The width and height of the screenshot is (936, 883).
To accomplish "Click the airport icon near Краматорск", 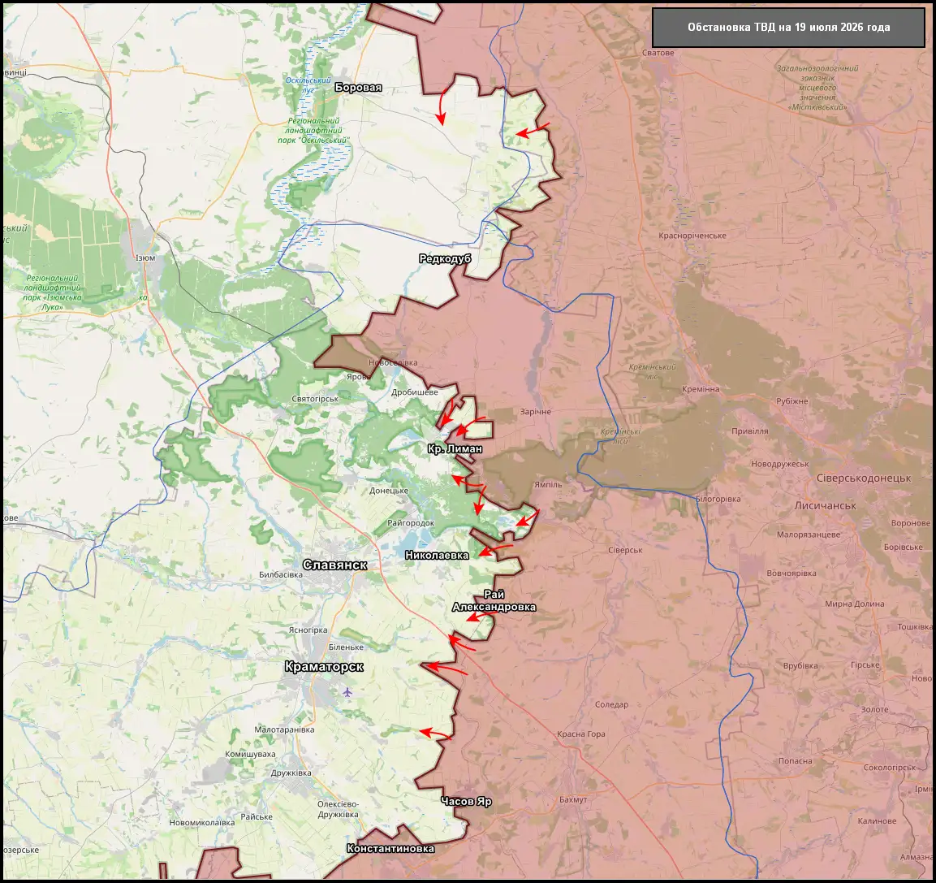I will (347, 692).
